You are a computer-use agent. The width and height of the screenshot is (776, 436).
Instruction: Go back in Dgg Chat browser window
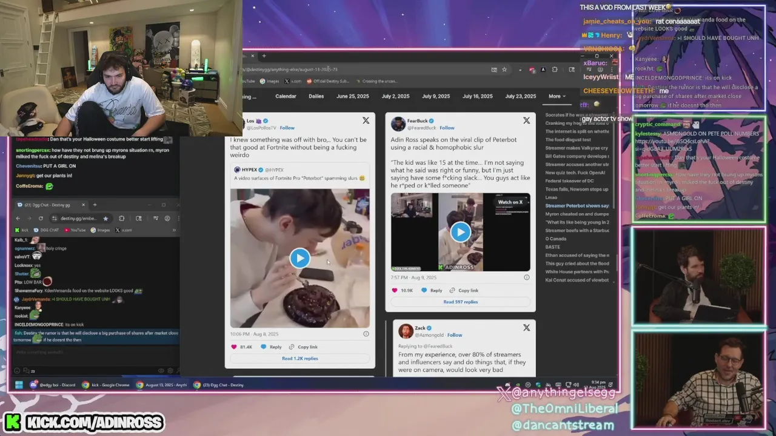pyautogui.click(x=18, y=219)
